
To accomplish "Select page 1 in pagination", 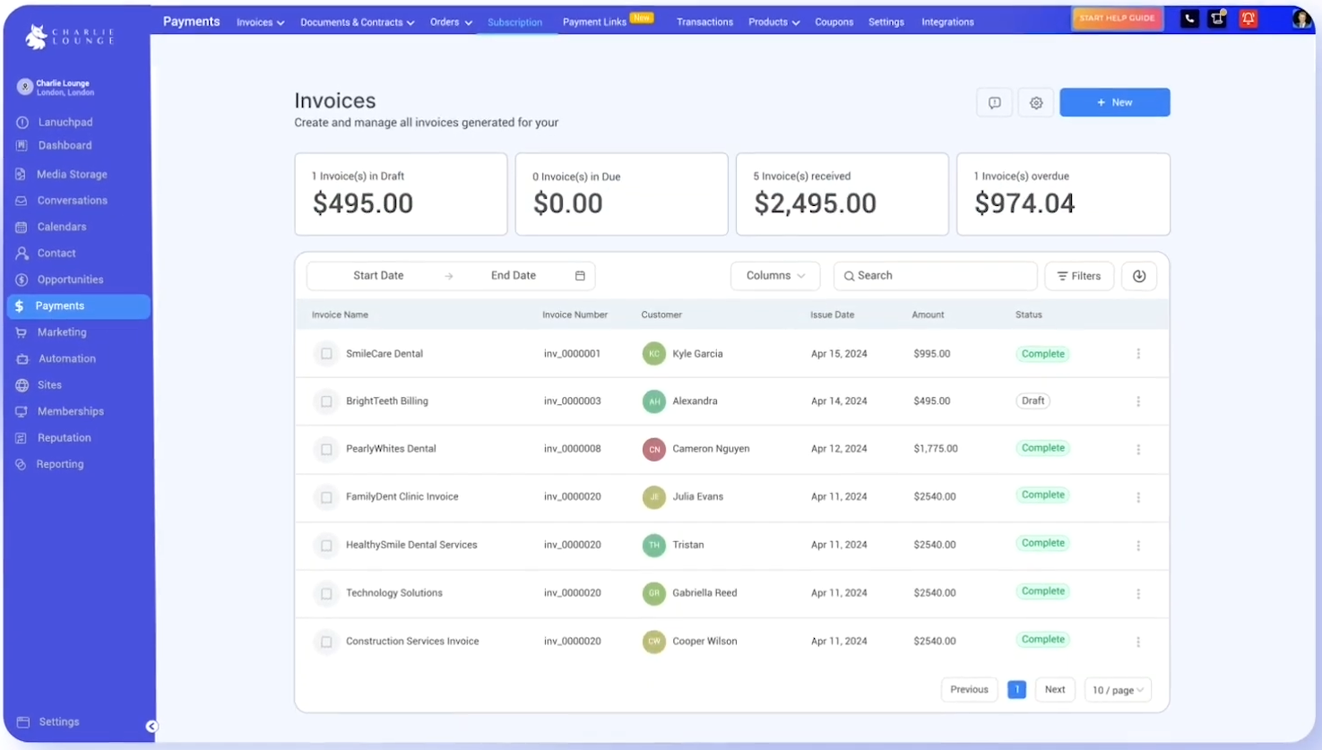I will click(1016, 690).
